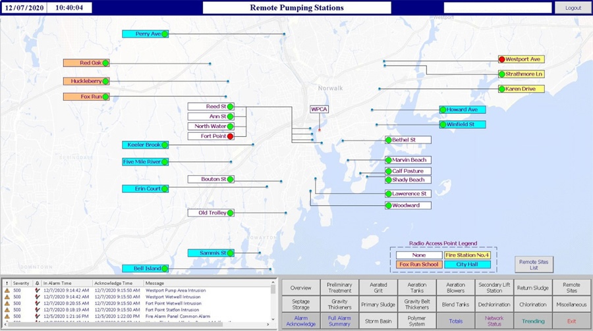
Task: Click the Alarm Acknowledge button
Action: click(x=300, y=321)
